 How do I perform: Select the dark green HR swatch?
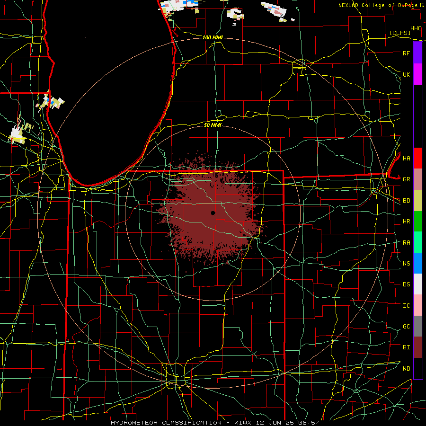(418, 222)
